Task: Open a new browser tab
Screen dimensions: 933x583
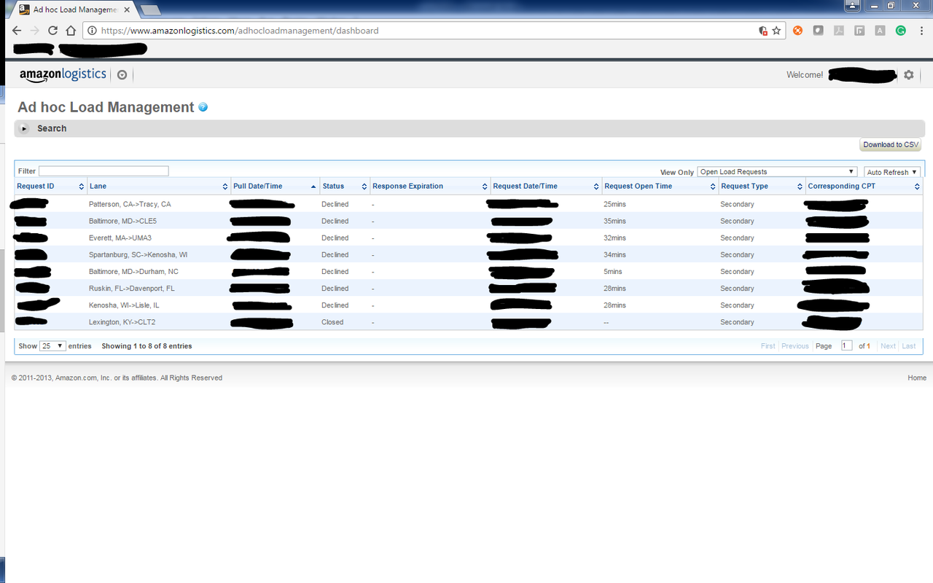Action: click(x=150, y=9)
